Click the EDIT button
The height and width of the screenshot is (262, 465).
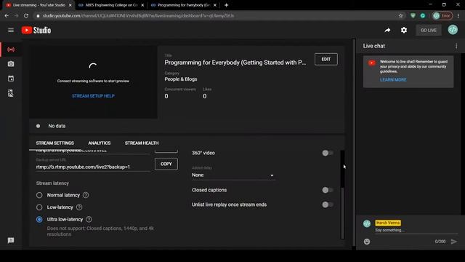click(326, 59)
